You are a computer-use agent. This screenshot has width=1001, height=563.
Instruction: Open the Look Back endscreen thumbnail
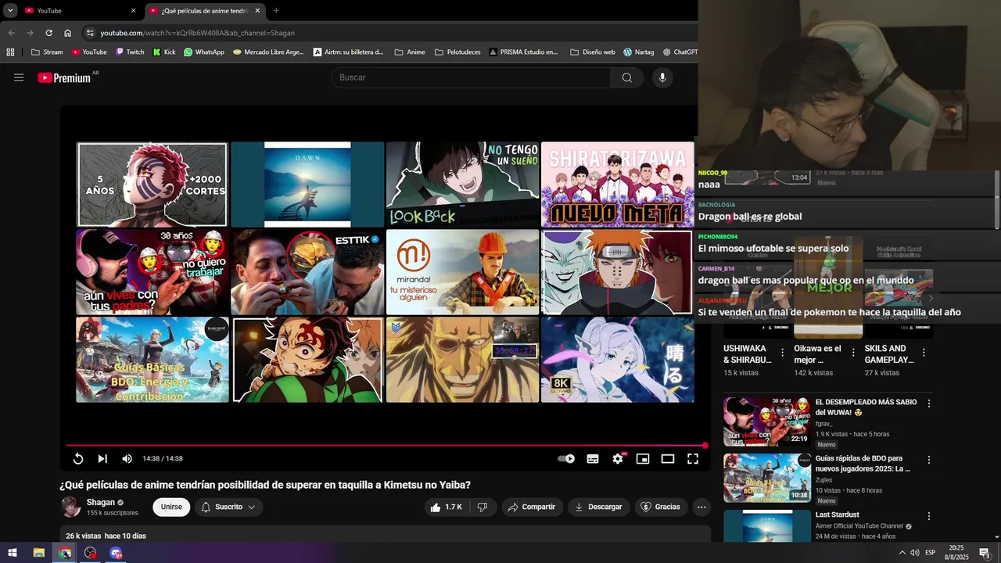[x=462, y=185]
